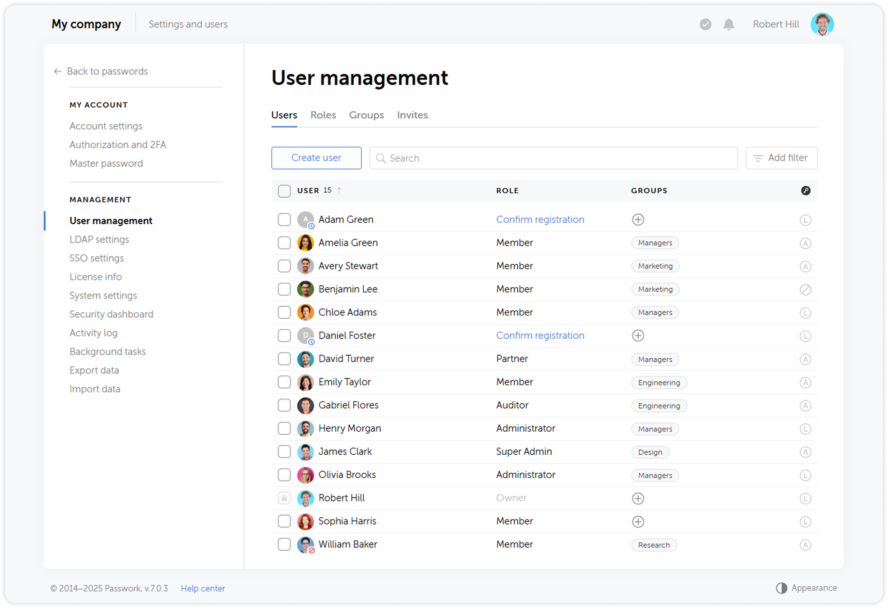Open William Baker's Research group tag
Viewport: 888px width, 608px height.
(654, 545)
